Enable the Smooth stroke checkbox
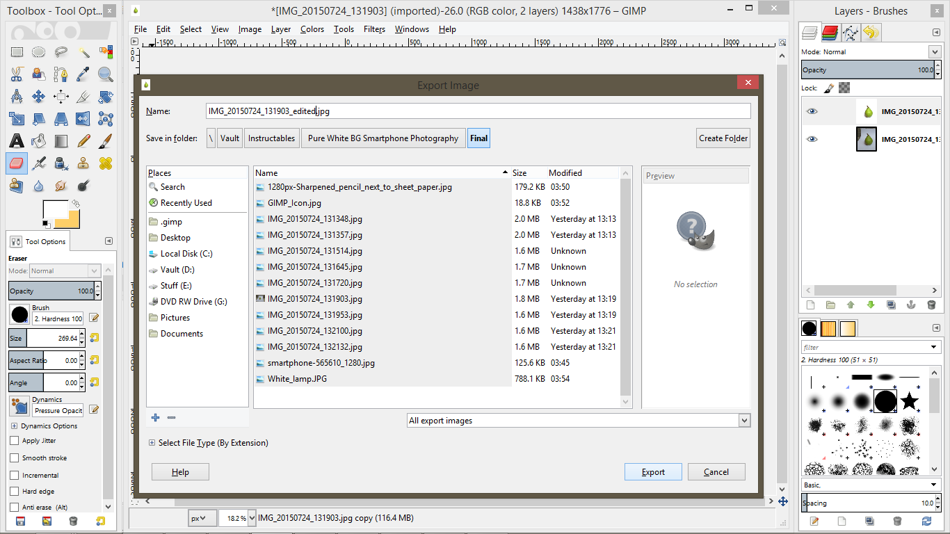The height and width of the screenshot is (534, 950). (15, 458)
